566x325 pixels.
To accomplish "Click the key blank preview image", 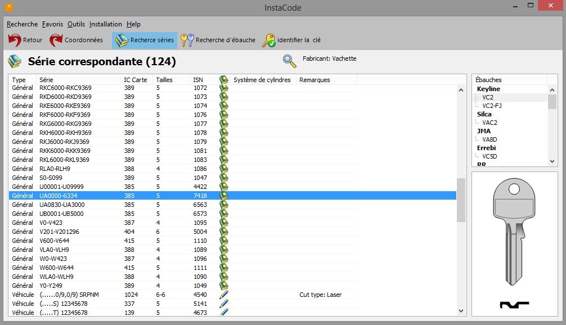I will click(514, 232).
